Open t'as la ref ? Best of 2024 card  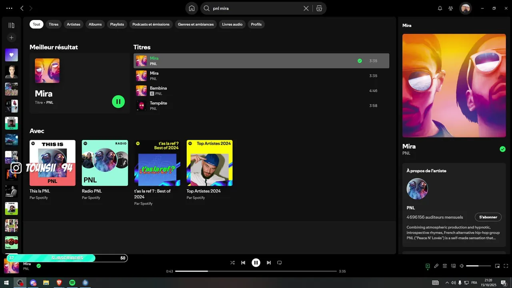point(157,173)
